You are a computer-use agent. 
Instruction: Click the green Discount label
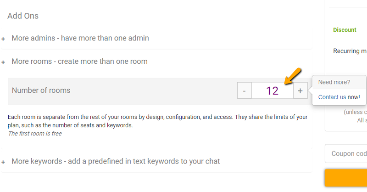[345, 30]
